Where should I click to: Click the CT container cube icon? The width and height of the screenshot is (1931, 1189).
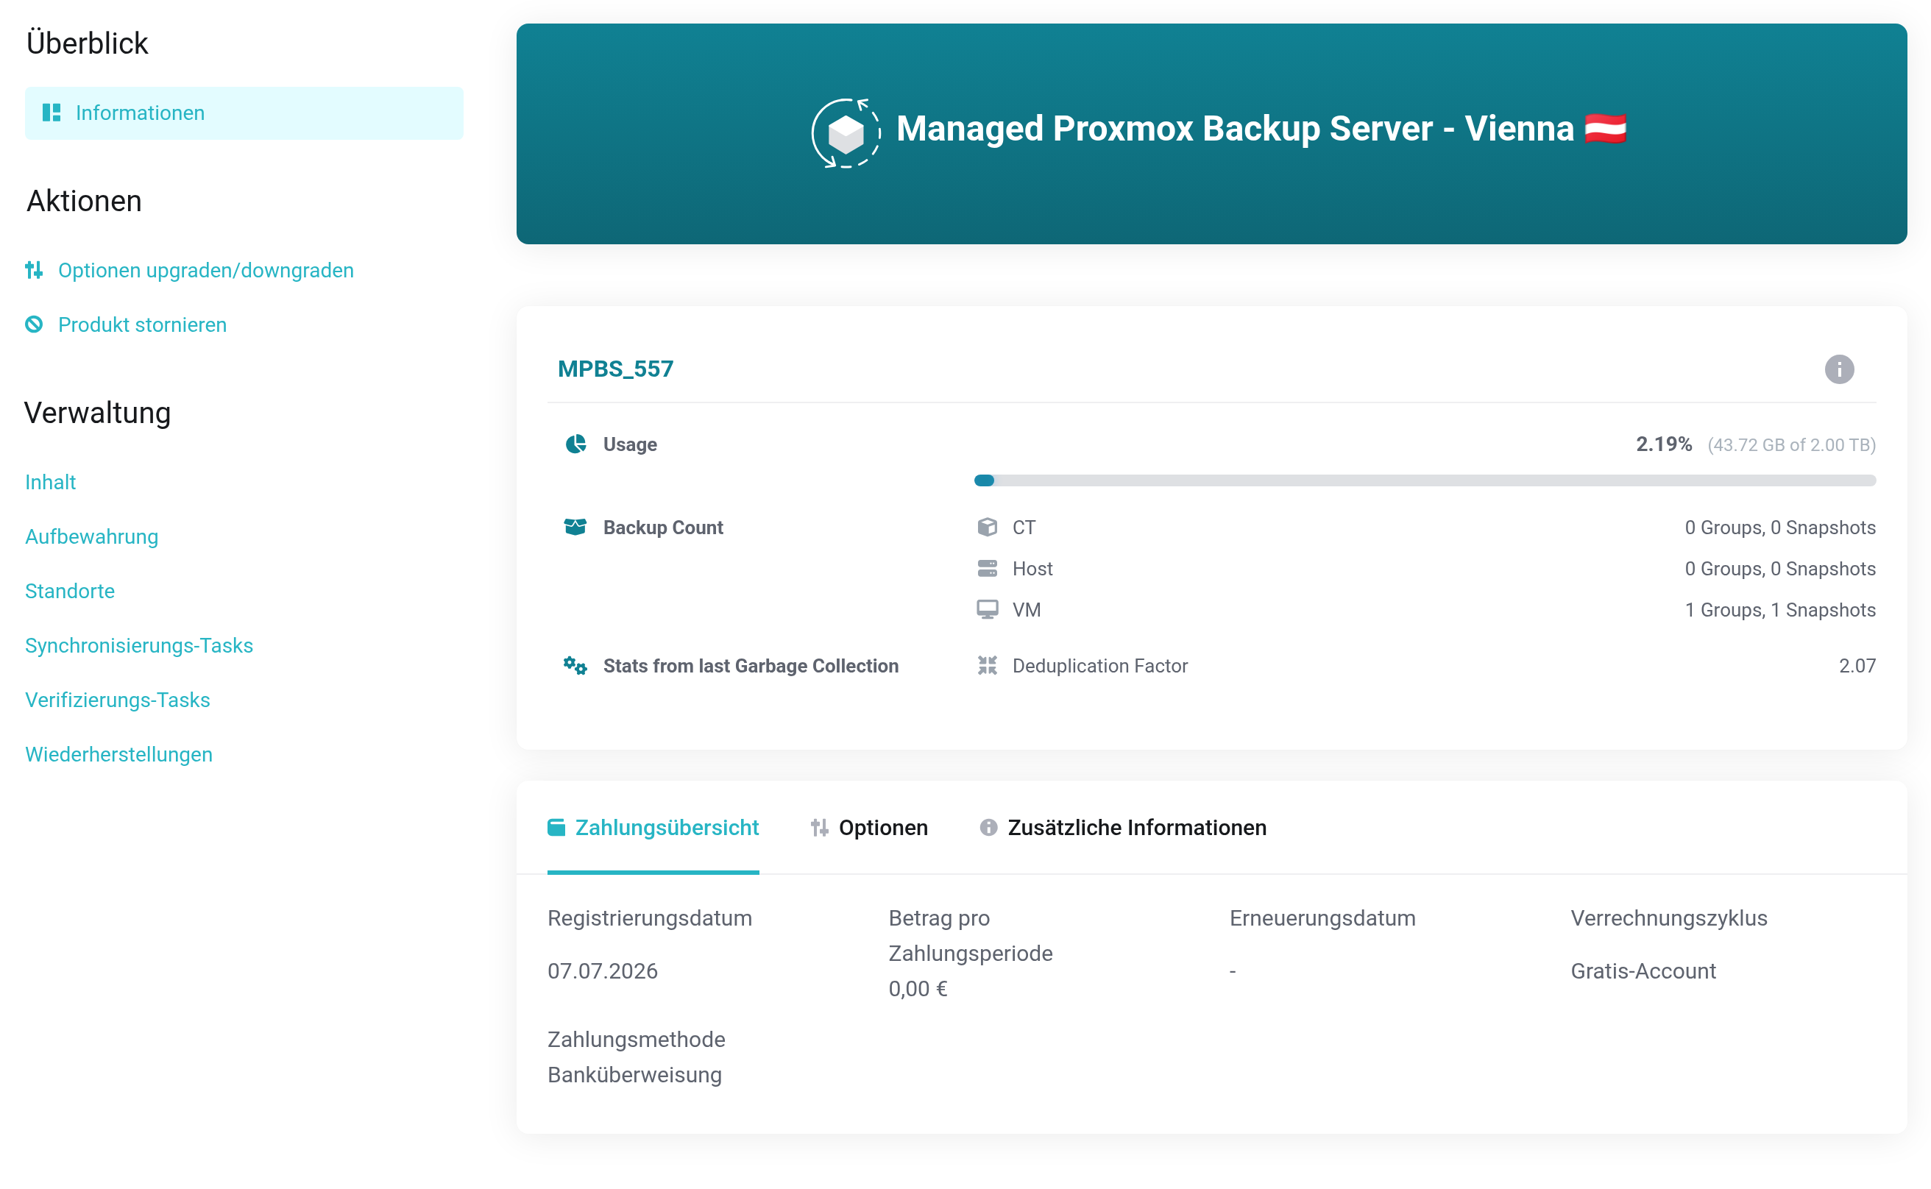tap(987, 528)
